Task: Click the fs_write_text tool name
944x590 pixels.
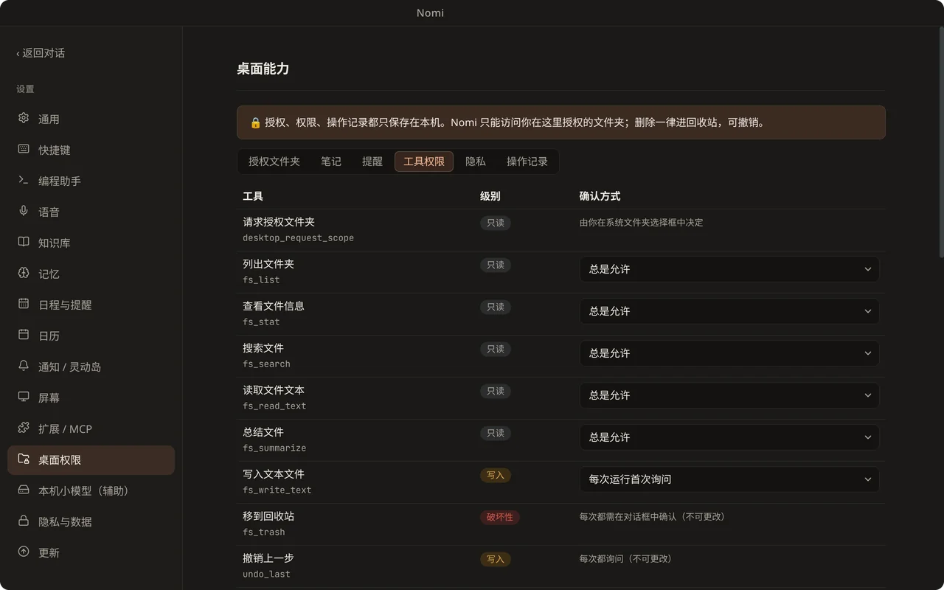Action: pos(277,490)
